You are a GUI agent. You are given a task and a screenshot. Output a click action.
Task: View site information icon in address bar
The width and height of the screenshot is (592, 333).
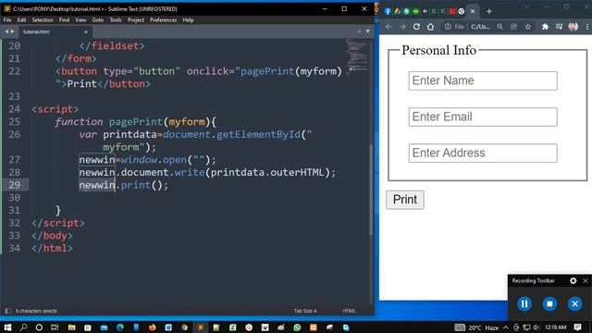[448, 27]
